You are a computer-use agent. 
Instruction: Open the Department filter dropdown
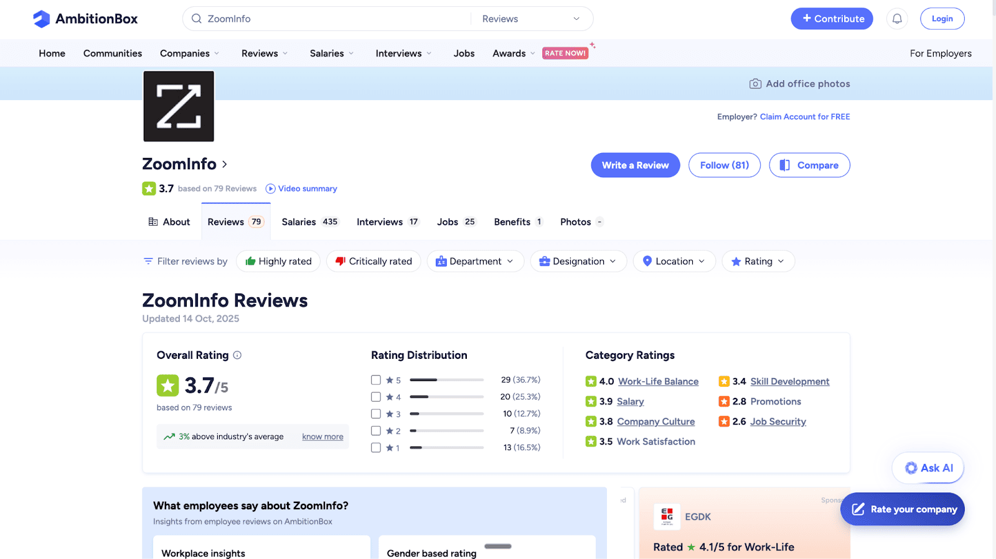tap(475, 261)
